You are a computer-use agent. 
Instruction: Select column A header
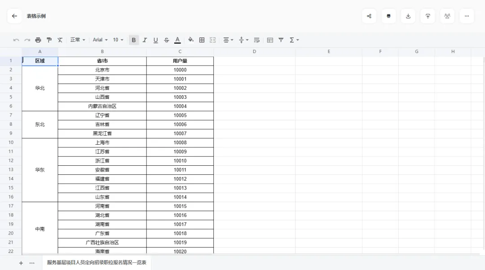coord(40,52)
